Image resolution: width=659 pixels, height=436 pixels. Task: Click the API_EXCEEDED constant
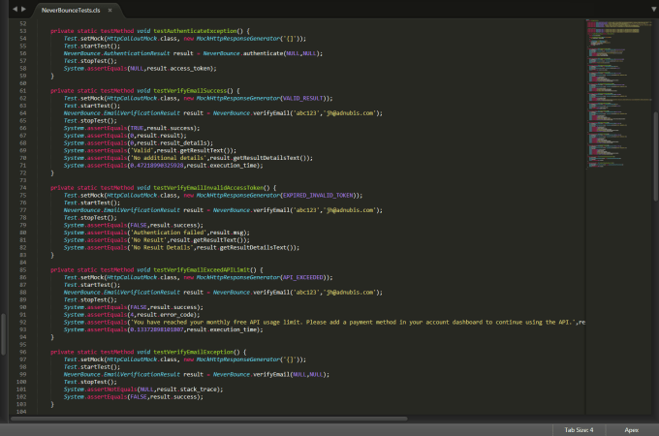(x=303, y=278)
